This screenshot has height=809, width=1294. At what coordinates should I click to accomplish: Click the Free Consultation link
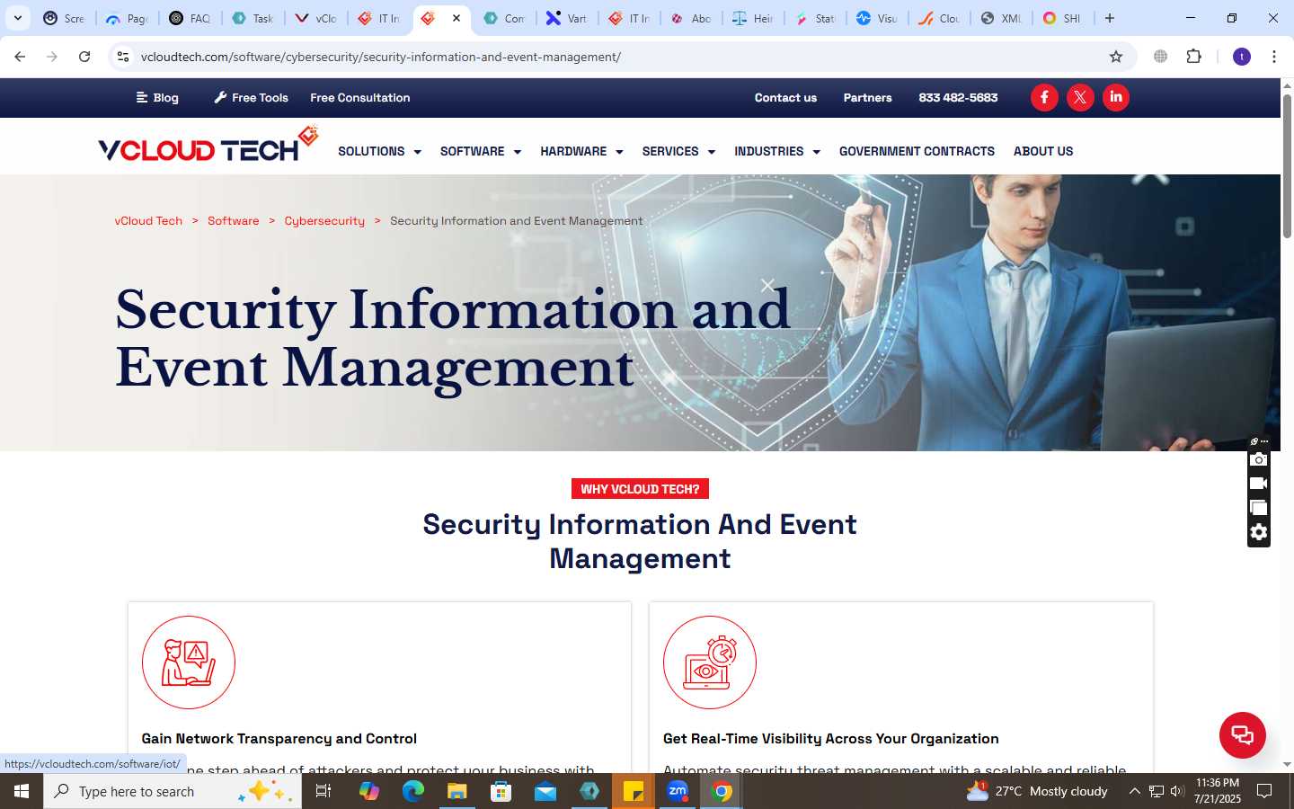tap(360, 97)
